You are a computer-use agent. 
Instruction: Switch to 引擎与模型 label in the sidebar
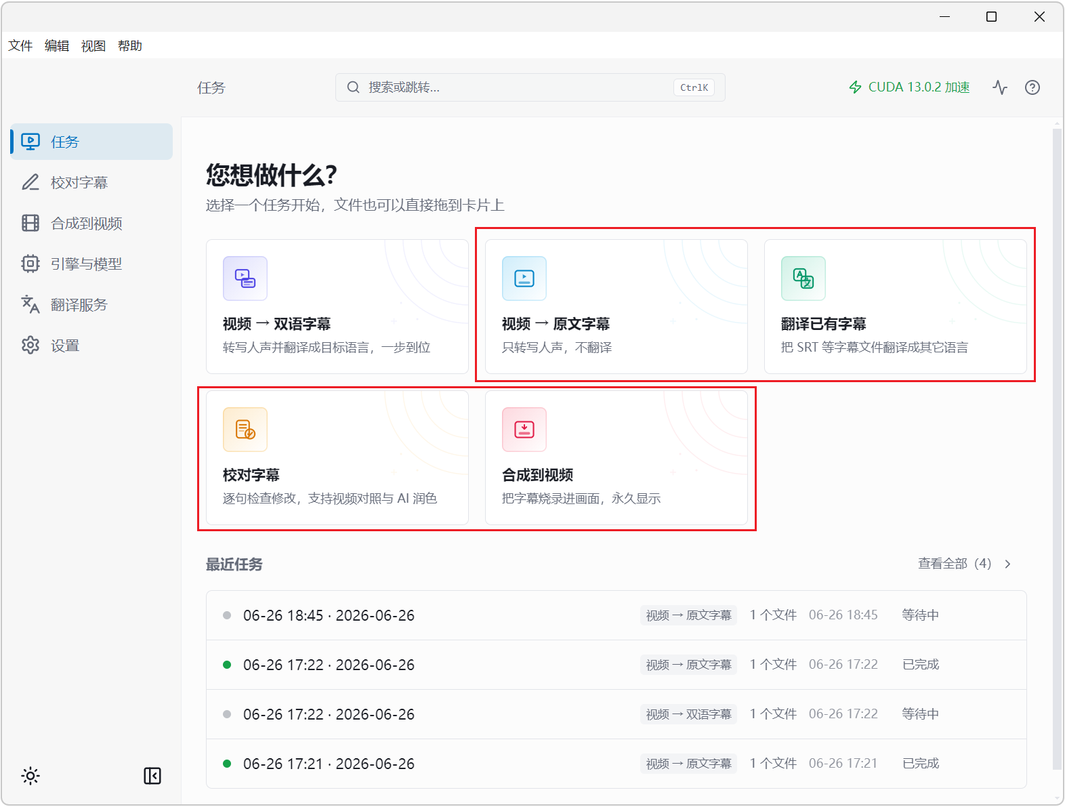click(87, 264)
